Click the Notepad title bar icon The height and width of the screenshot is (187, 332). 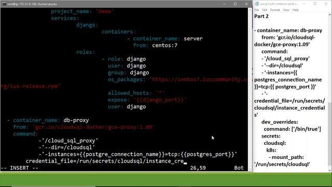pyautogui.click(x=257, y=4)
